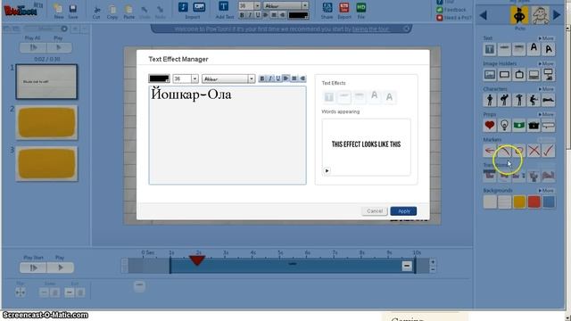Expand More in the Text section

pyautogui.click(x=546, y=38)
